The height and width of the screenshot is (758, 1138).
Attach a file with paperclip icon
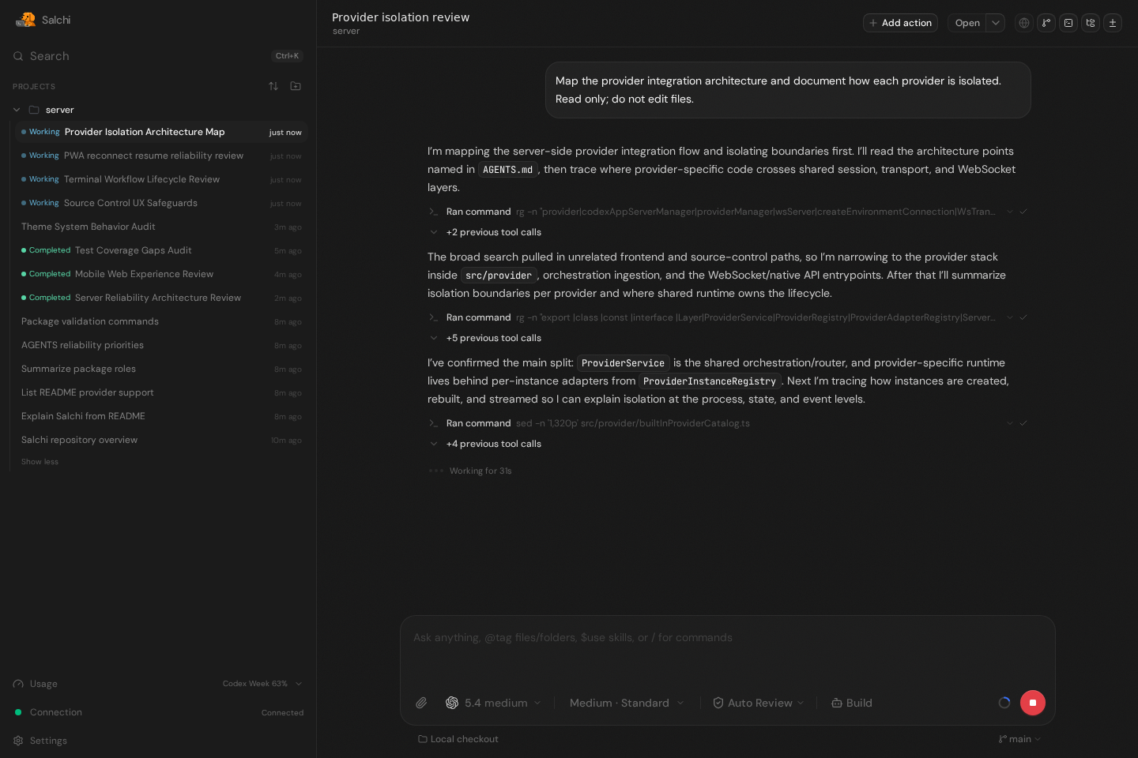point(421,703)
